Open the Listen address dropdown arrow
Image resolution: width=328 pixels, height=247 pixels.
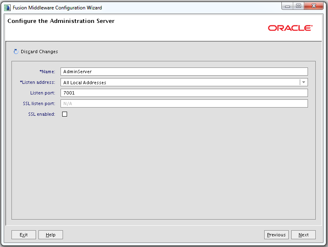click(x=304, y=82)
